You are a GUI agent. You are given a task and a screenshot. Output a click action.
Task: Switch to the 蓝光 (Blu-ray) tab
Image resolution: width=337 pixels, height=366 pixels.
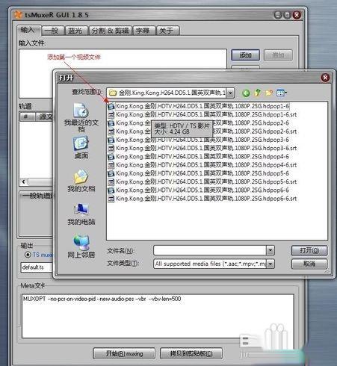(76, 31)
